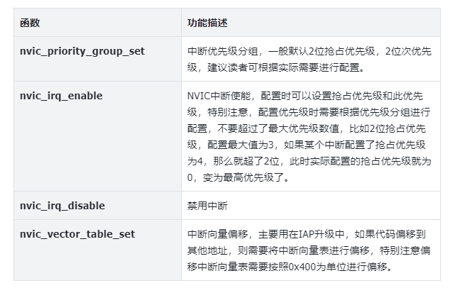Click the 功能描述 column header
Viewport: 450px width, 288px height.
coord(207,23)
